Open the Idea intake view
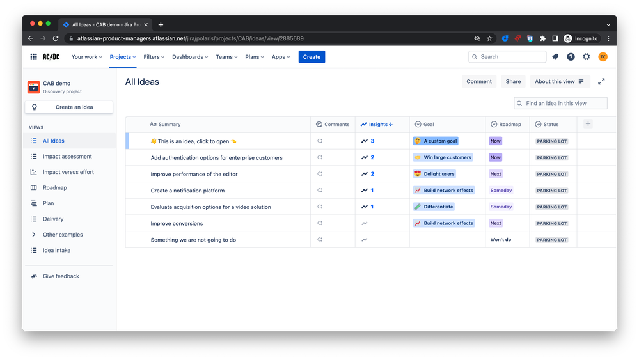Image resolution: width=639 pixels, height=360 pixels. [x=70, y=251]
